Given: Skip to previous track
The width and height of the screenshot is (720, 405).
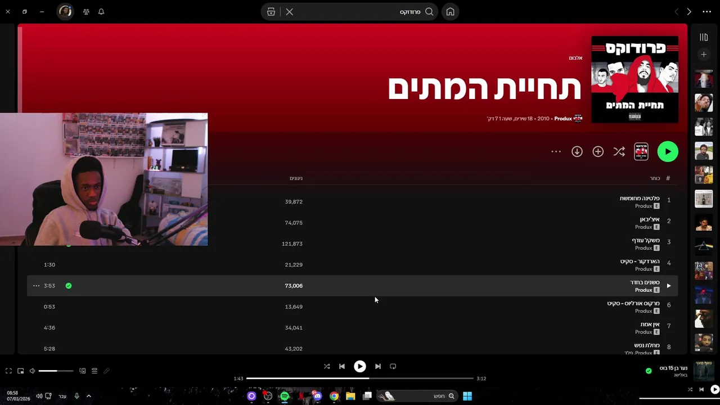Looking at the screenshot, I should (342, 366).
